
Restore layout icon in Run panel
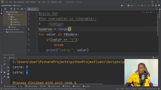click(x=5, y=72)
